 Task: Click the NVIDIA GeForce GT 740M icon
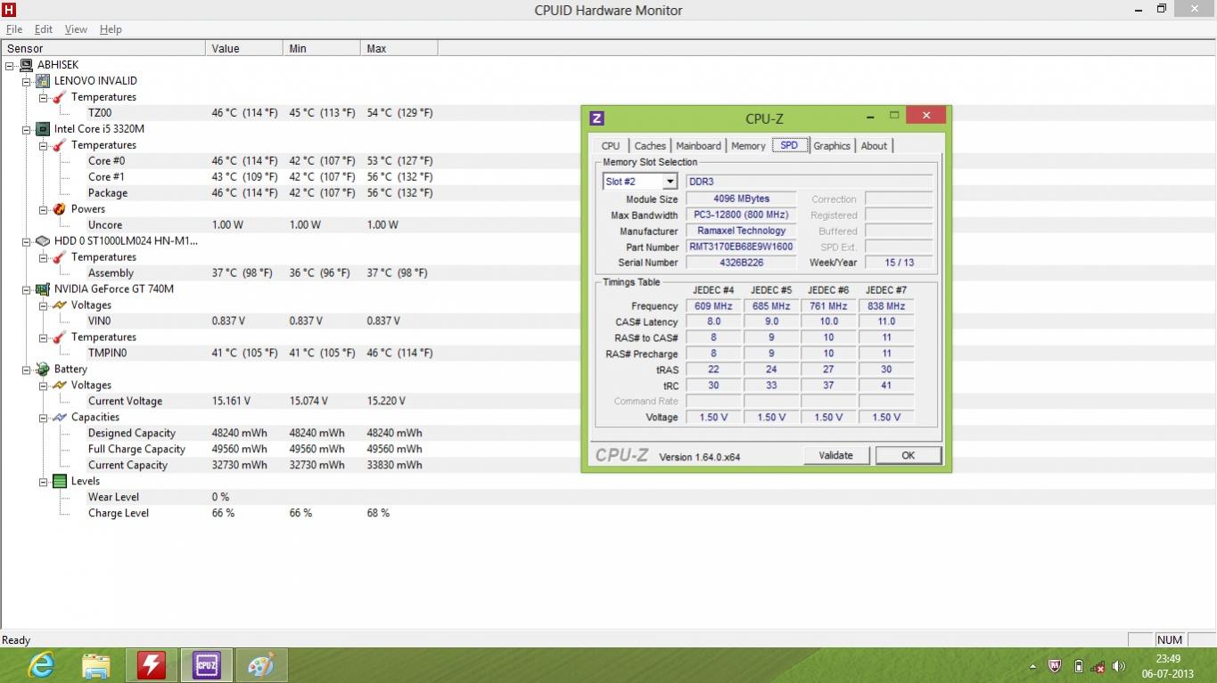43,289
